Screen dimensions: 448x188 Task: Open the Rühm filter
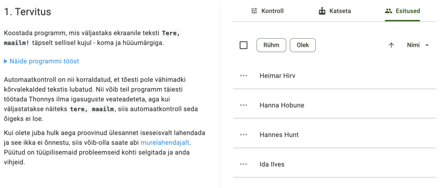tap(271, 45)
